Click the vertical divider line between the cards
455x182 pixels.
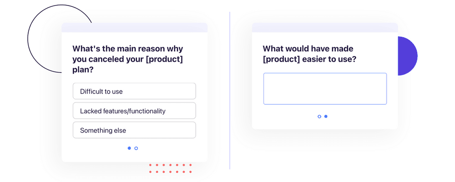pyautogui.click(x=230, y=90)
